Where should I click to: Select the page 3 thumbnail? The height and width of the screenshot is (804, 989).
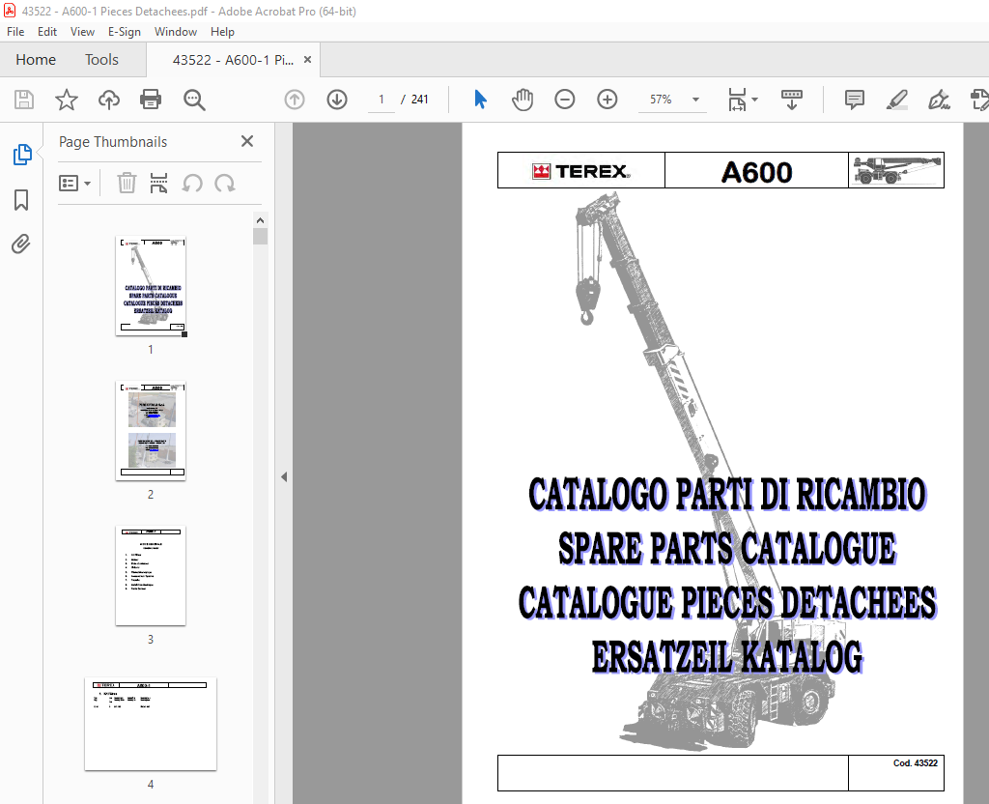[x=151, y=576]
